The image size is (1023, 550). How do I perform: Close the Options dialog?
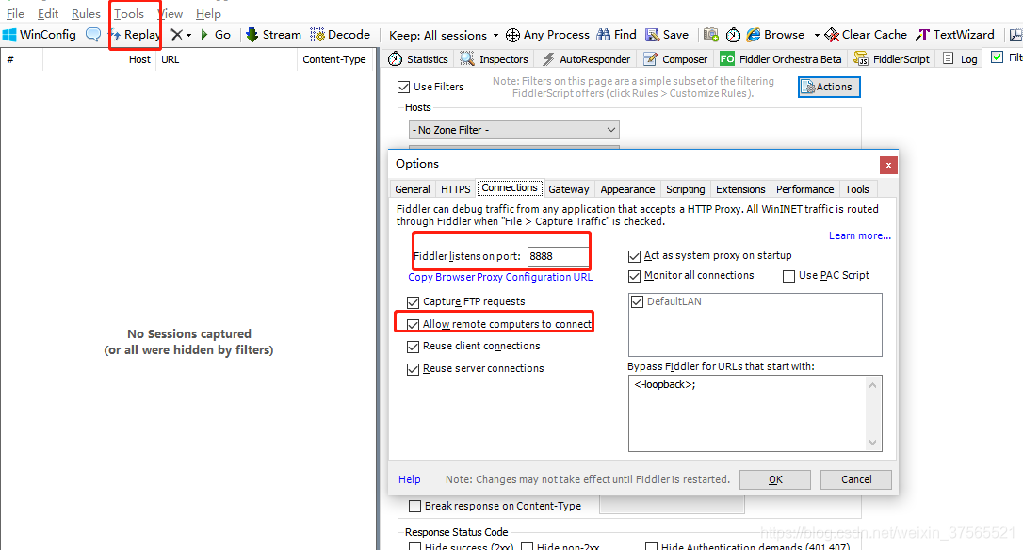point(888,166)
